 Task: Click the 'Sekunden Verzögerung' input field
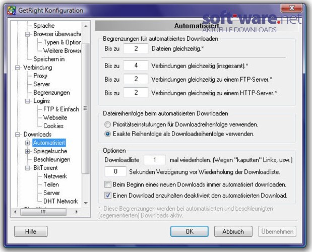pos(115,171)
